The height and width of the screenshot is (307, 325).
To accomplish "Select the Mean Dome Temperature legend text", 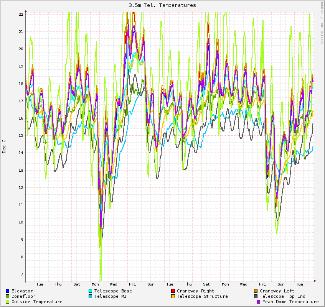I will coord(290,302).
